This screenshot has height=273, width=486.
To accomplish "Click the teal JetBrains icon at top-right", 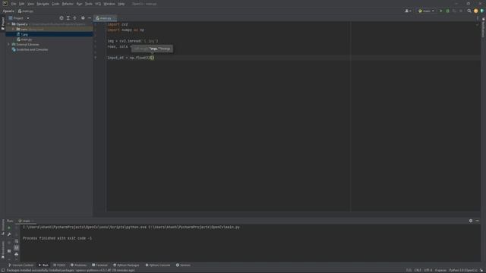I will tap(482, 11).
